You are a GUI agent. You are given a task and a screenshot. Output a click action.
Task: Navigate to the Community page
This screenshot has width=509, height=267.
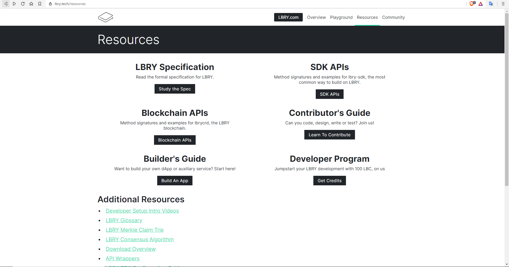(x=393, y=17)
